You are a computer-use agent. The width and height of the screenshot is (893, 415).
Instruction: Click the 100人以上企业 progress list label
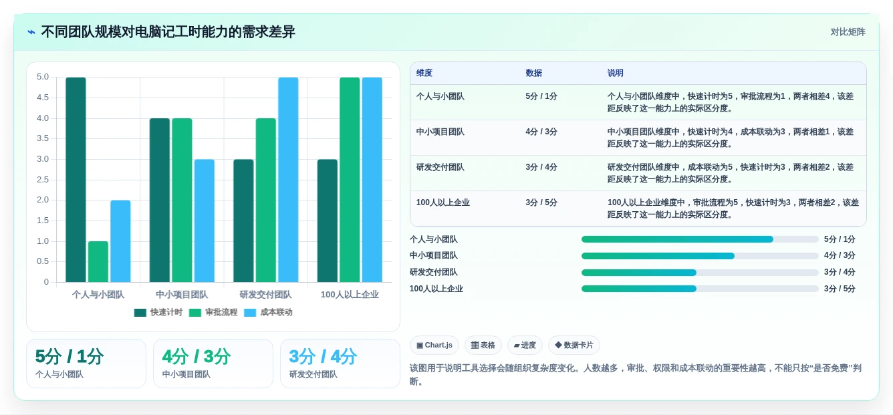436,289
